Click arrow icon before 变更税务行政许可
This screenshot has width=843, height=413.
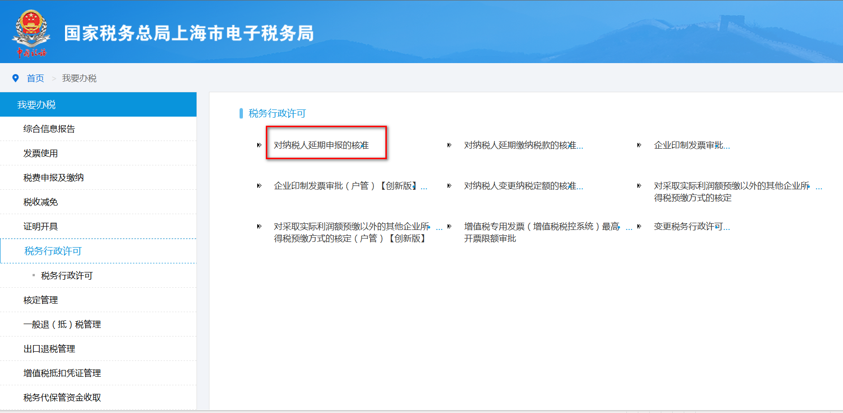pos(639,226)
